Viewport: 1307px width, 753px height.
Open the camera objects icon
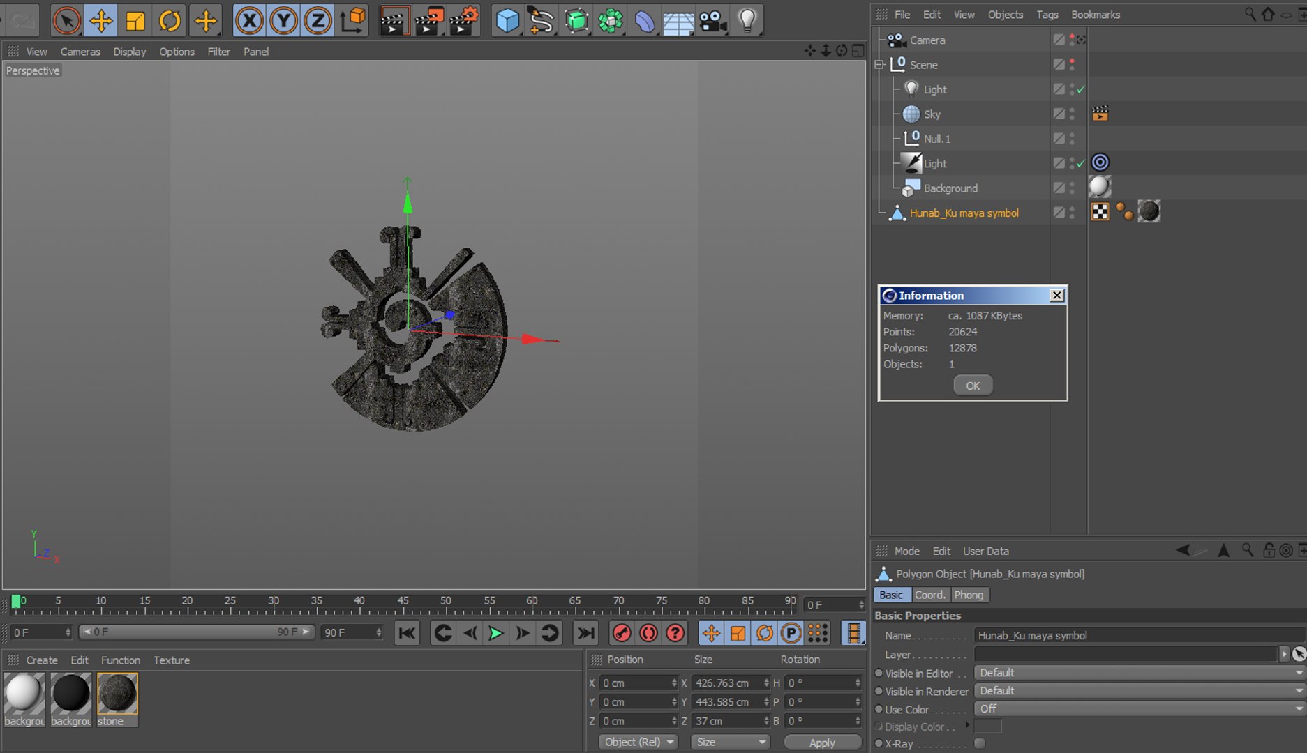[712, 21]
